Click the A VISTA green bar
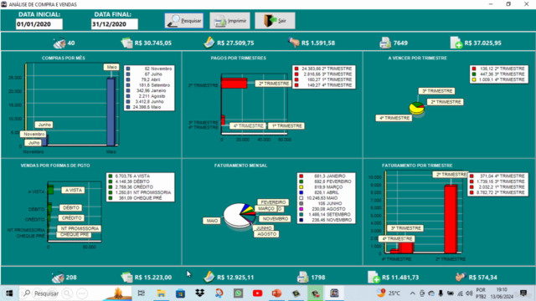This screenshot has height=301, width=536. 50,190
